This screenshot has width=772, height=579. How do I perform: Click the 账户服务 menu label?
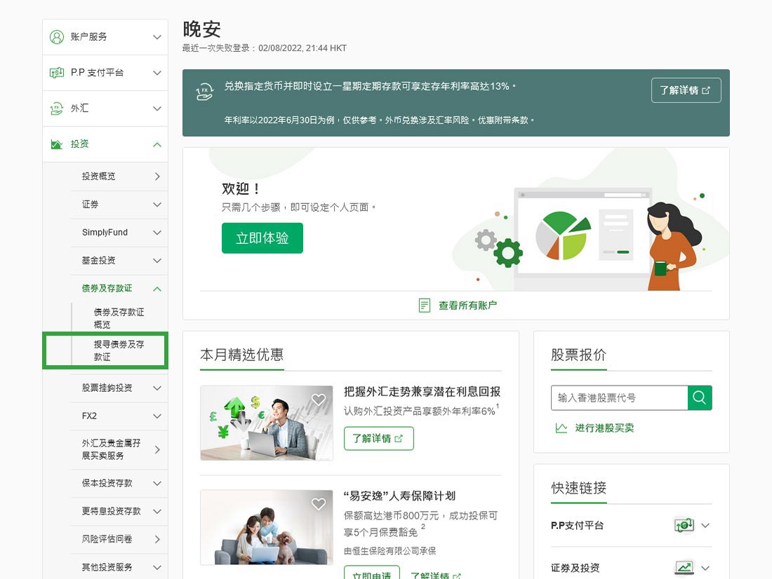88,37
